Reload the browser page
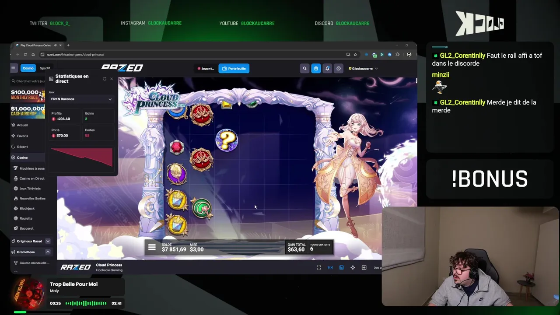This screenshot has width=560, height=315. pos(25,55)
